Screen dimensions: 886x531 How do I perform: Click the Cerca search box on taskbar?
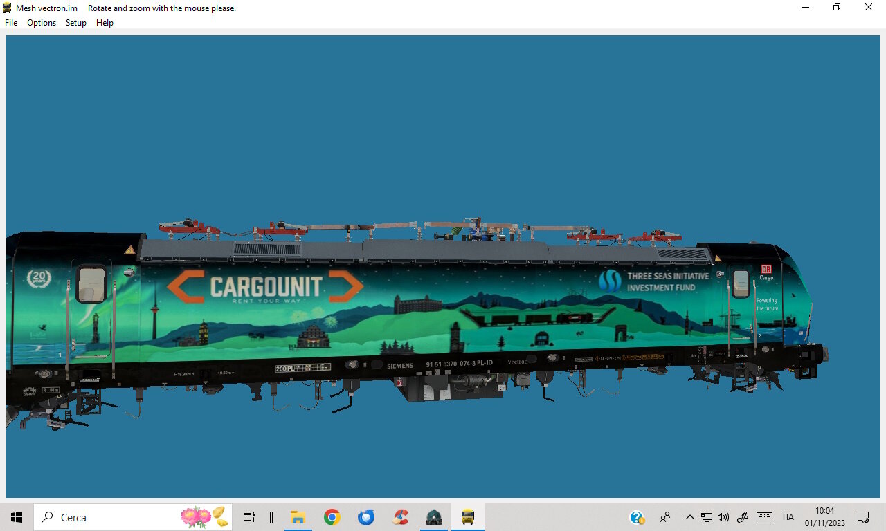pyautogui.click(x=133, y=517)
